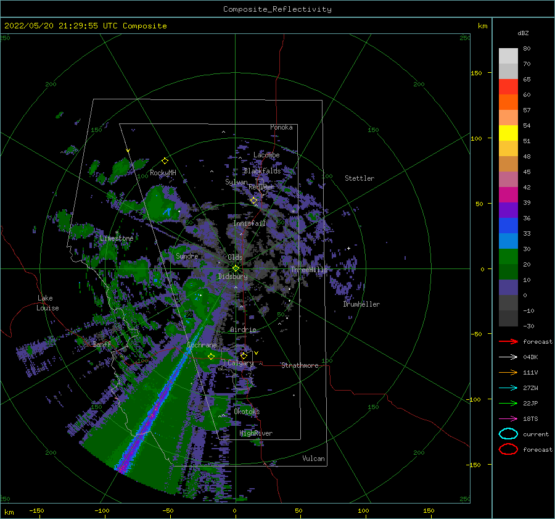Click the Sylvan label

point(236,182)
